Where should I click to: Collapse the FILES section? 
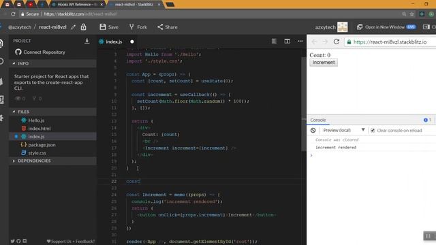(x=52, y=112)
